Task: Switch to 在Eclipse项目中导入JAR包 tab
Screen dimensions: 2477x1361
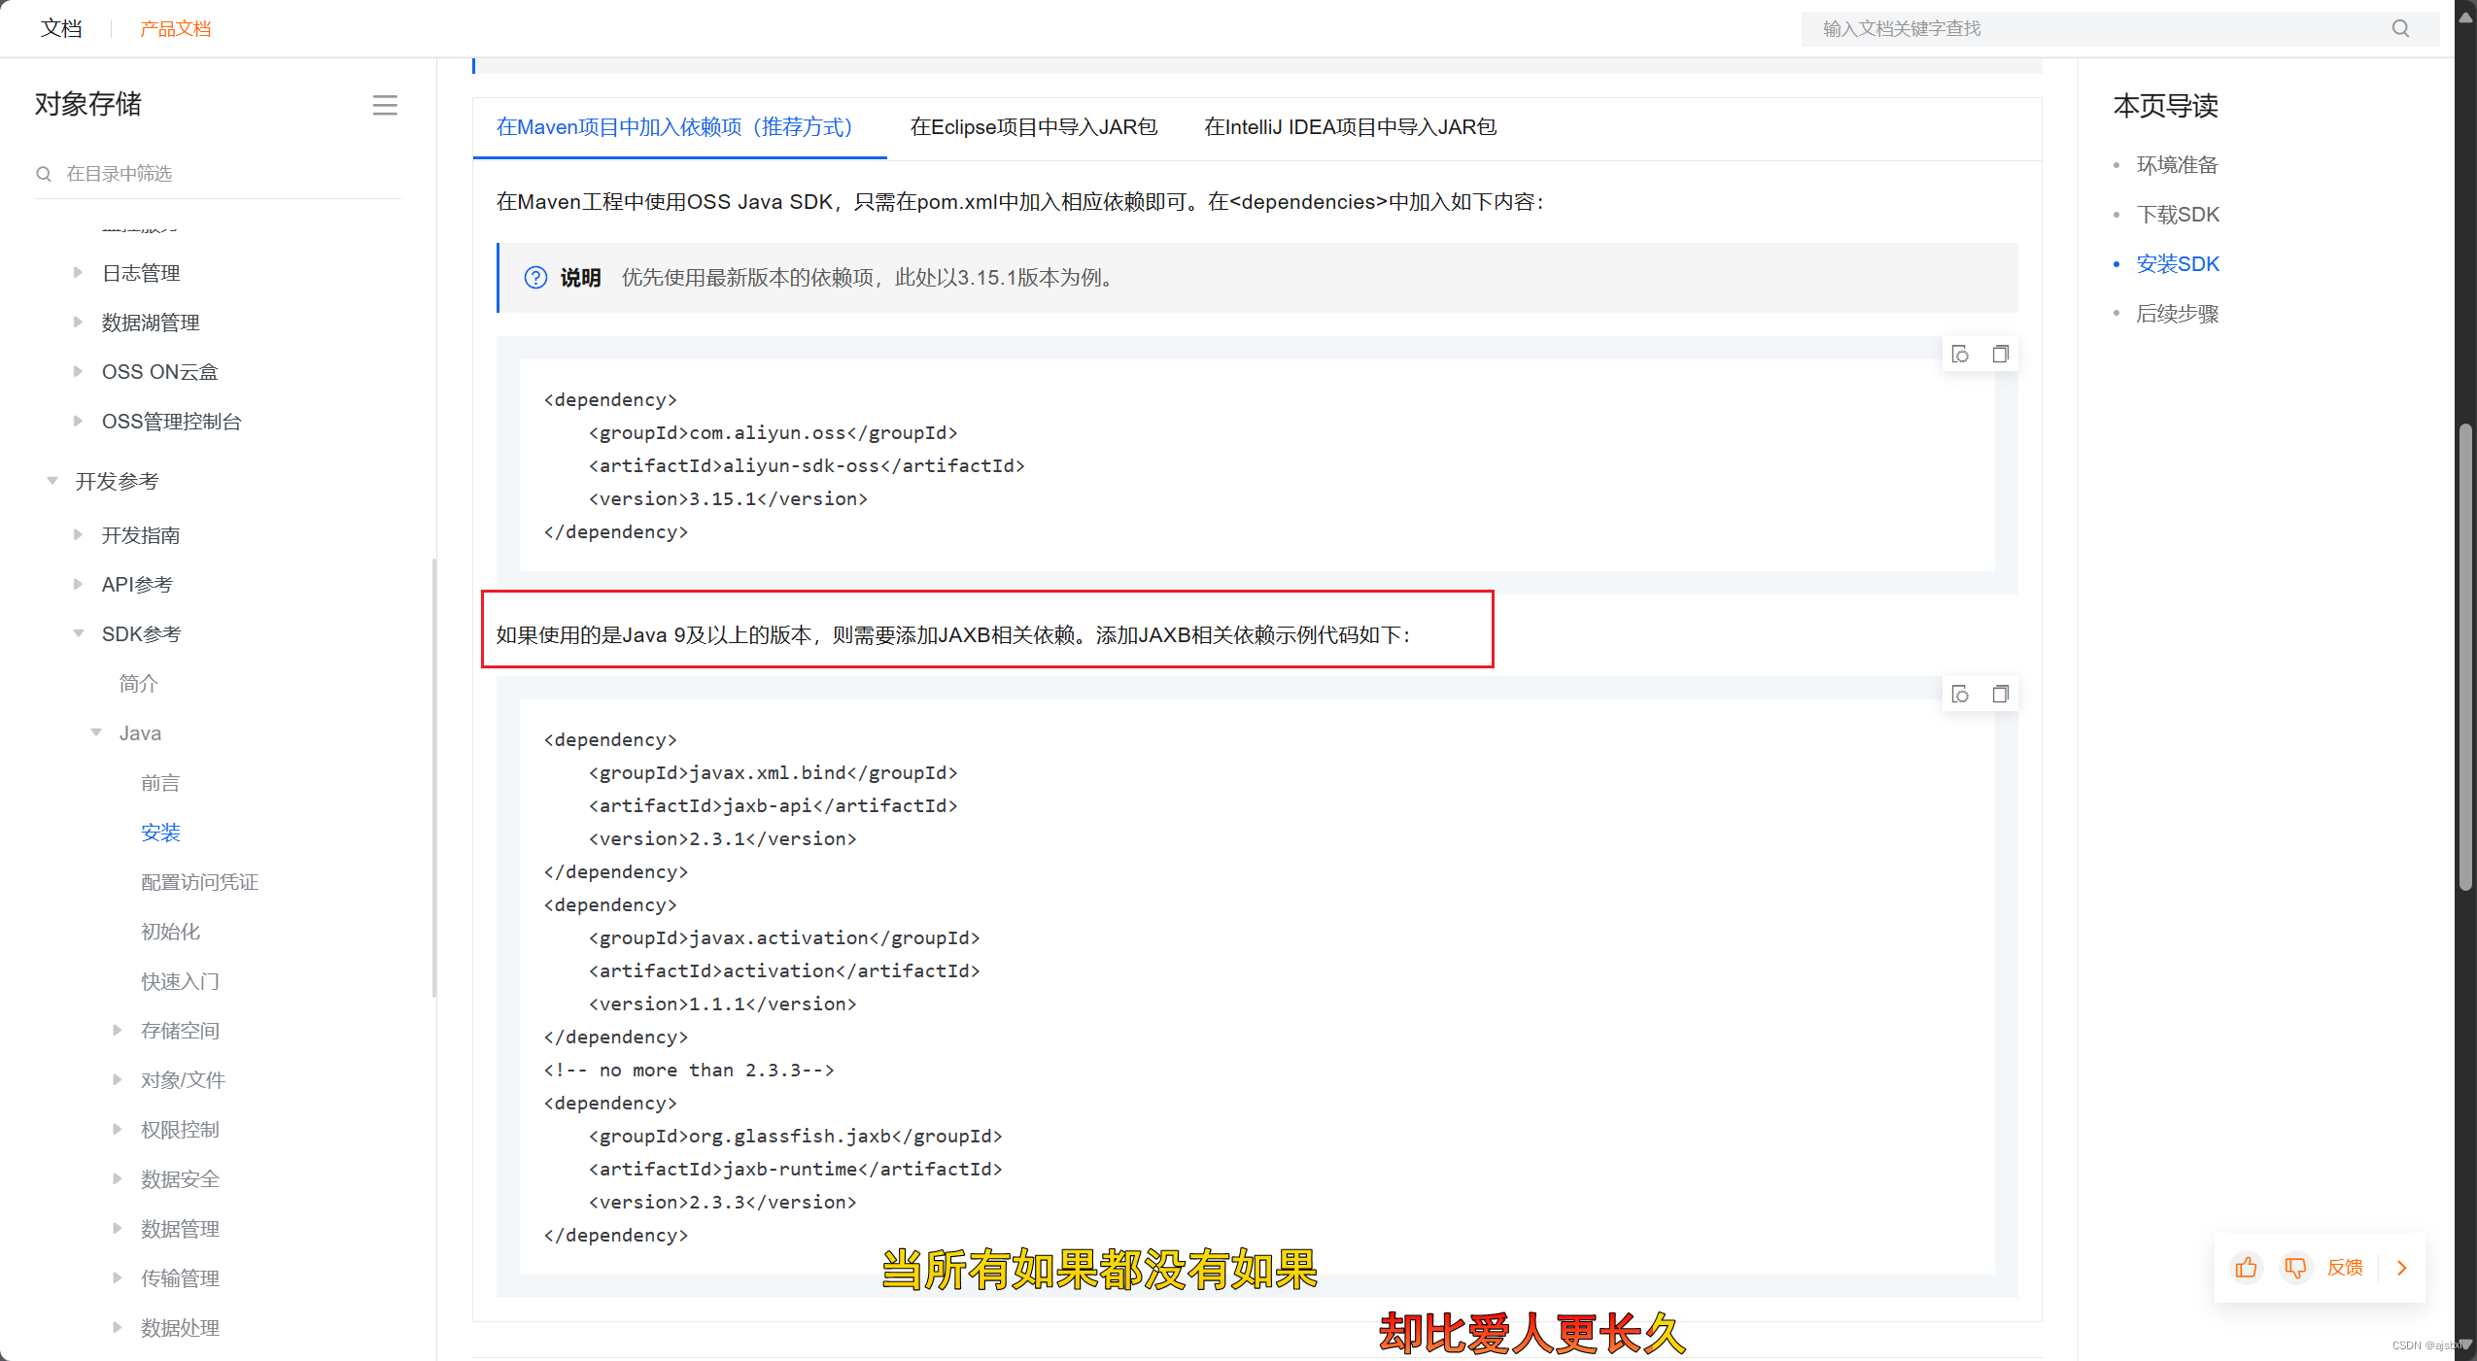Action: pos(1034,127)
